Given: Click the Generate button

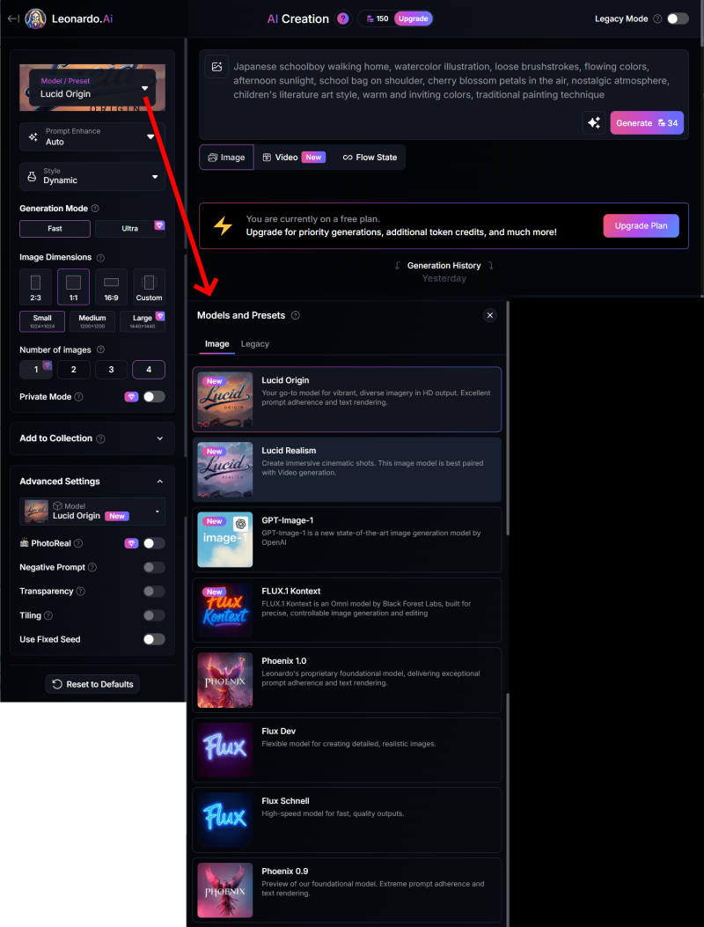Looking at the screenshot, I should tap(646, 123).
